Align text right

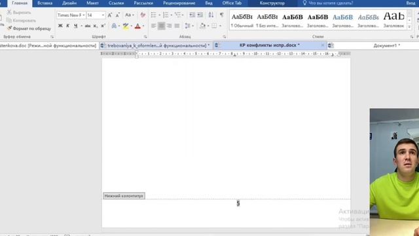(169, 26)
